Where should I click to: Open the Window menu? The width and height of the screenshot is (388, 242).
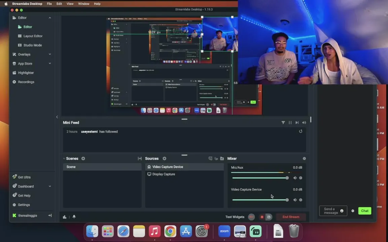click(84, 4)
